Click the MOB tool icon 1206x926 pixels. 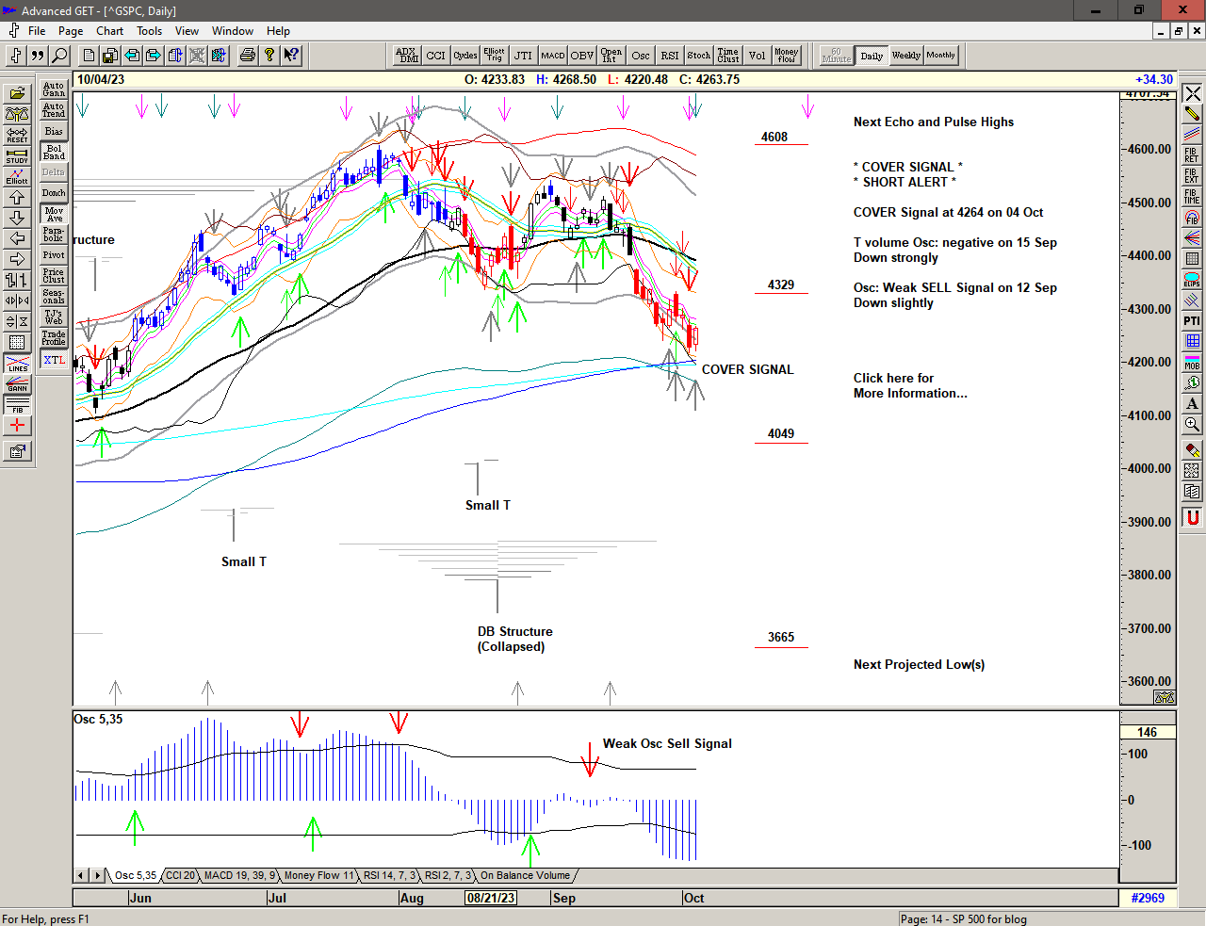tap(1192, 362)
